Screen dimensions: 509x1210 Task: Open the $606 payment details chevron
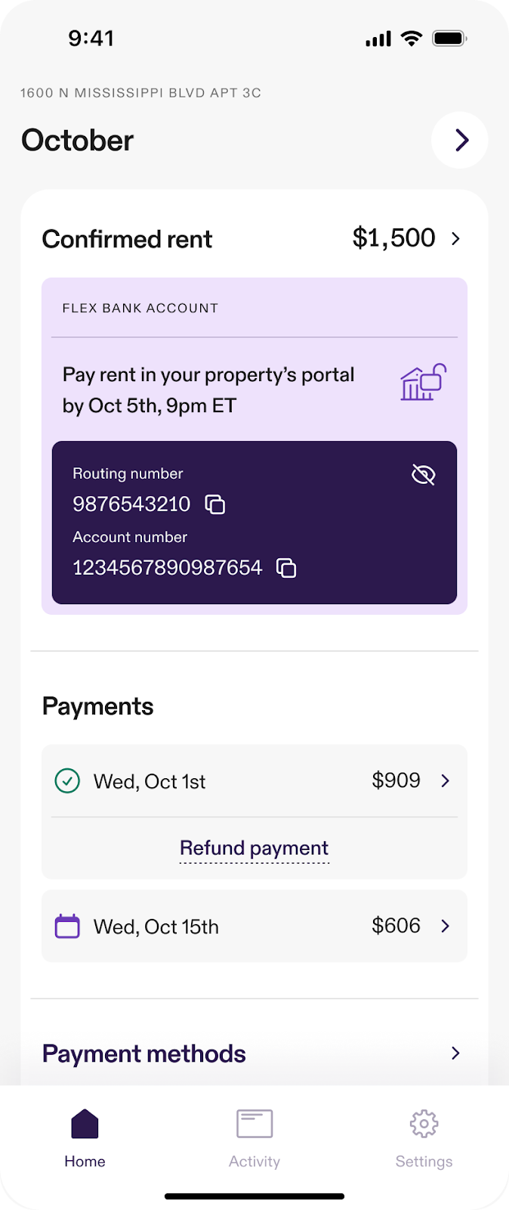coord(446,926)
